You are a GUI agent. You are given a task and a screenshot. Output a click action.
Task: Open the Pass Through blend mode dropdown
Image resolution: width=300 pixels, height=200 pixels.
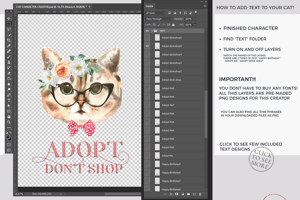[x=159, y=19]
